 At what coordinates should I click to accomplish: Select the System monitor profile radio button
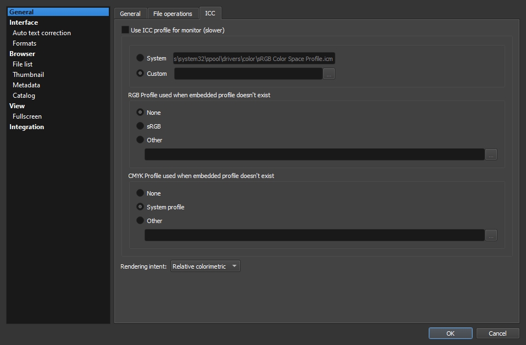point(140,58)
